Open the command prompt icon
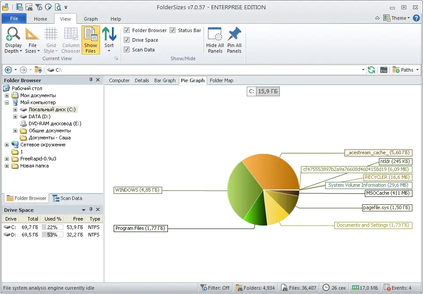The image size is (423, 294). [x=384, y=70]
